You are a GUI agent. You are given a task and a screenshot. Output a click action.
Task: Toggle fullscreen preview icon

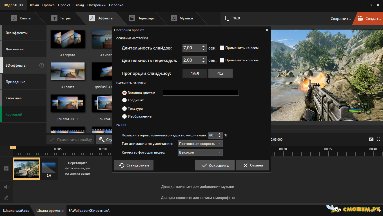[378, 139]
